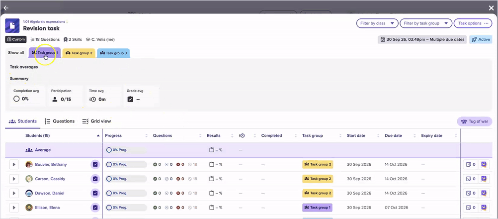Click the checkmark clipboard icon for Bouvier, Bethany

(x=95, y=165)
